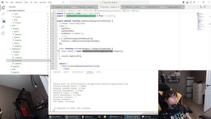The height and width of the screenshot is (119, 211).
Task: Switch to VS Code form.tsx taskbar window
Action: [x=132, y=117]
